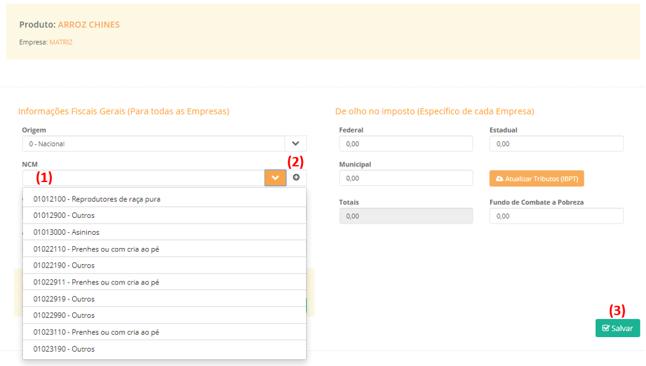Click the Estadual tax input field
Screen dimensions: 646x366
[556, 144]
